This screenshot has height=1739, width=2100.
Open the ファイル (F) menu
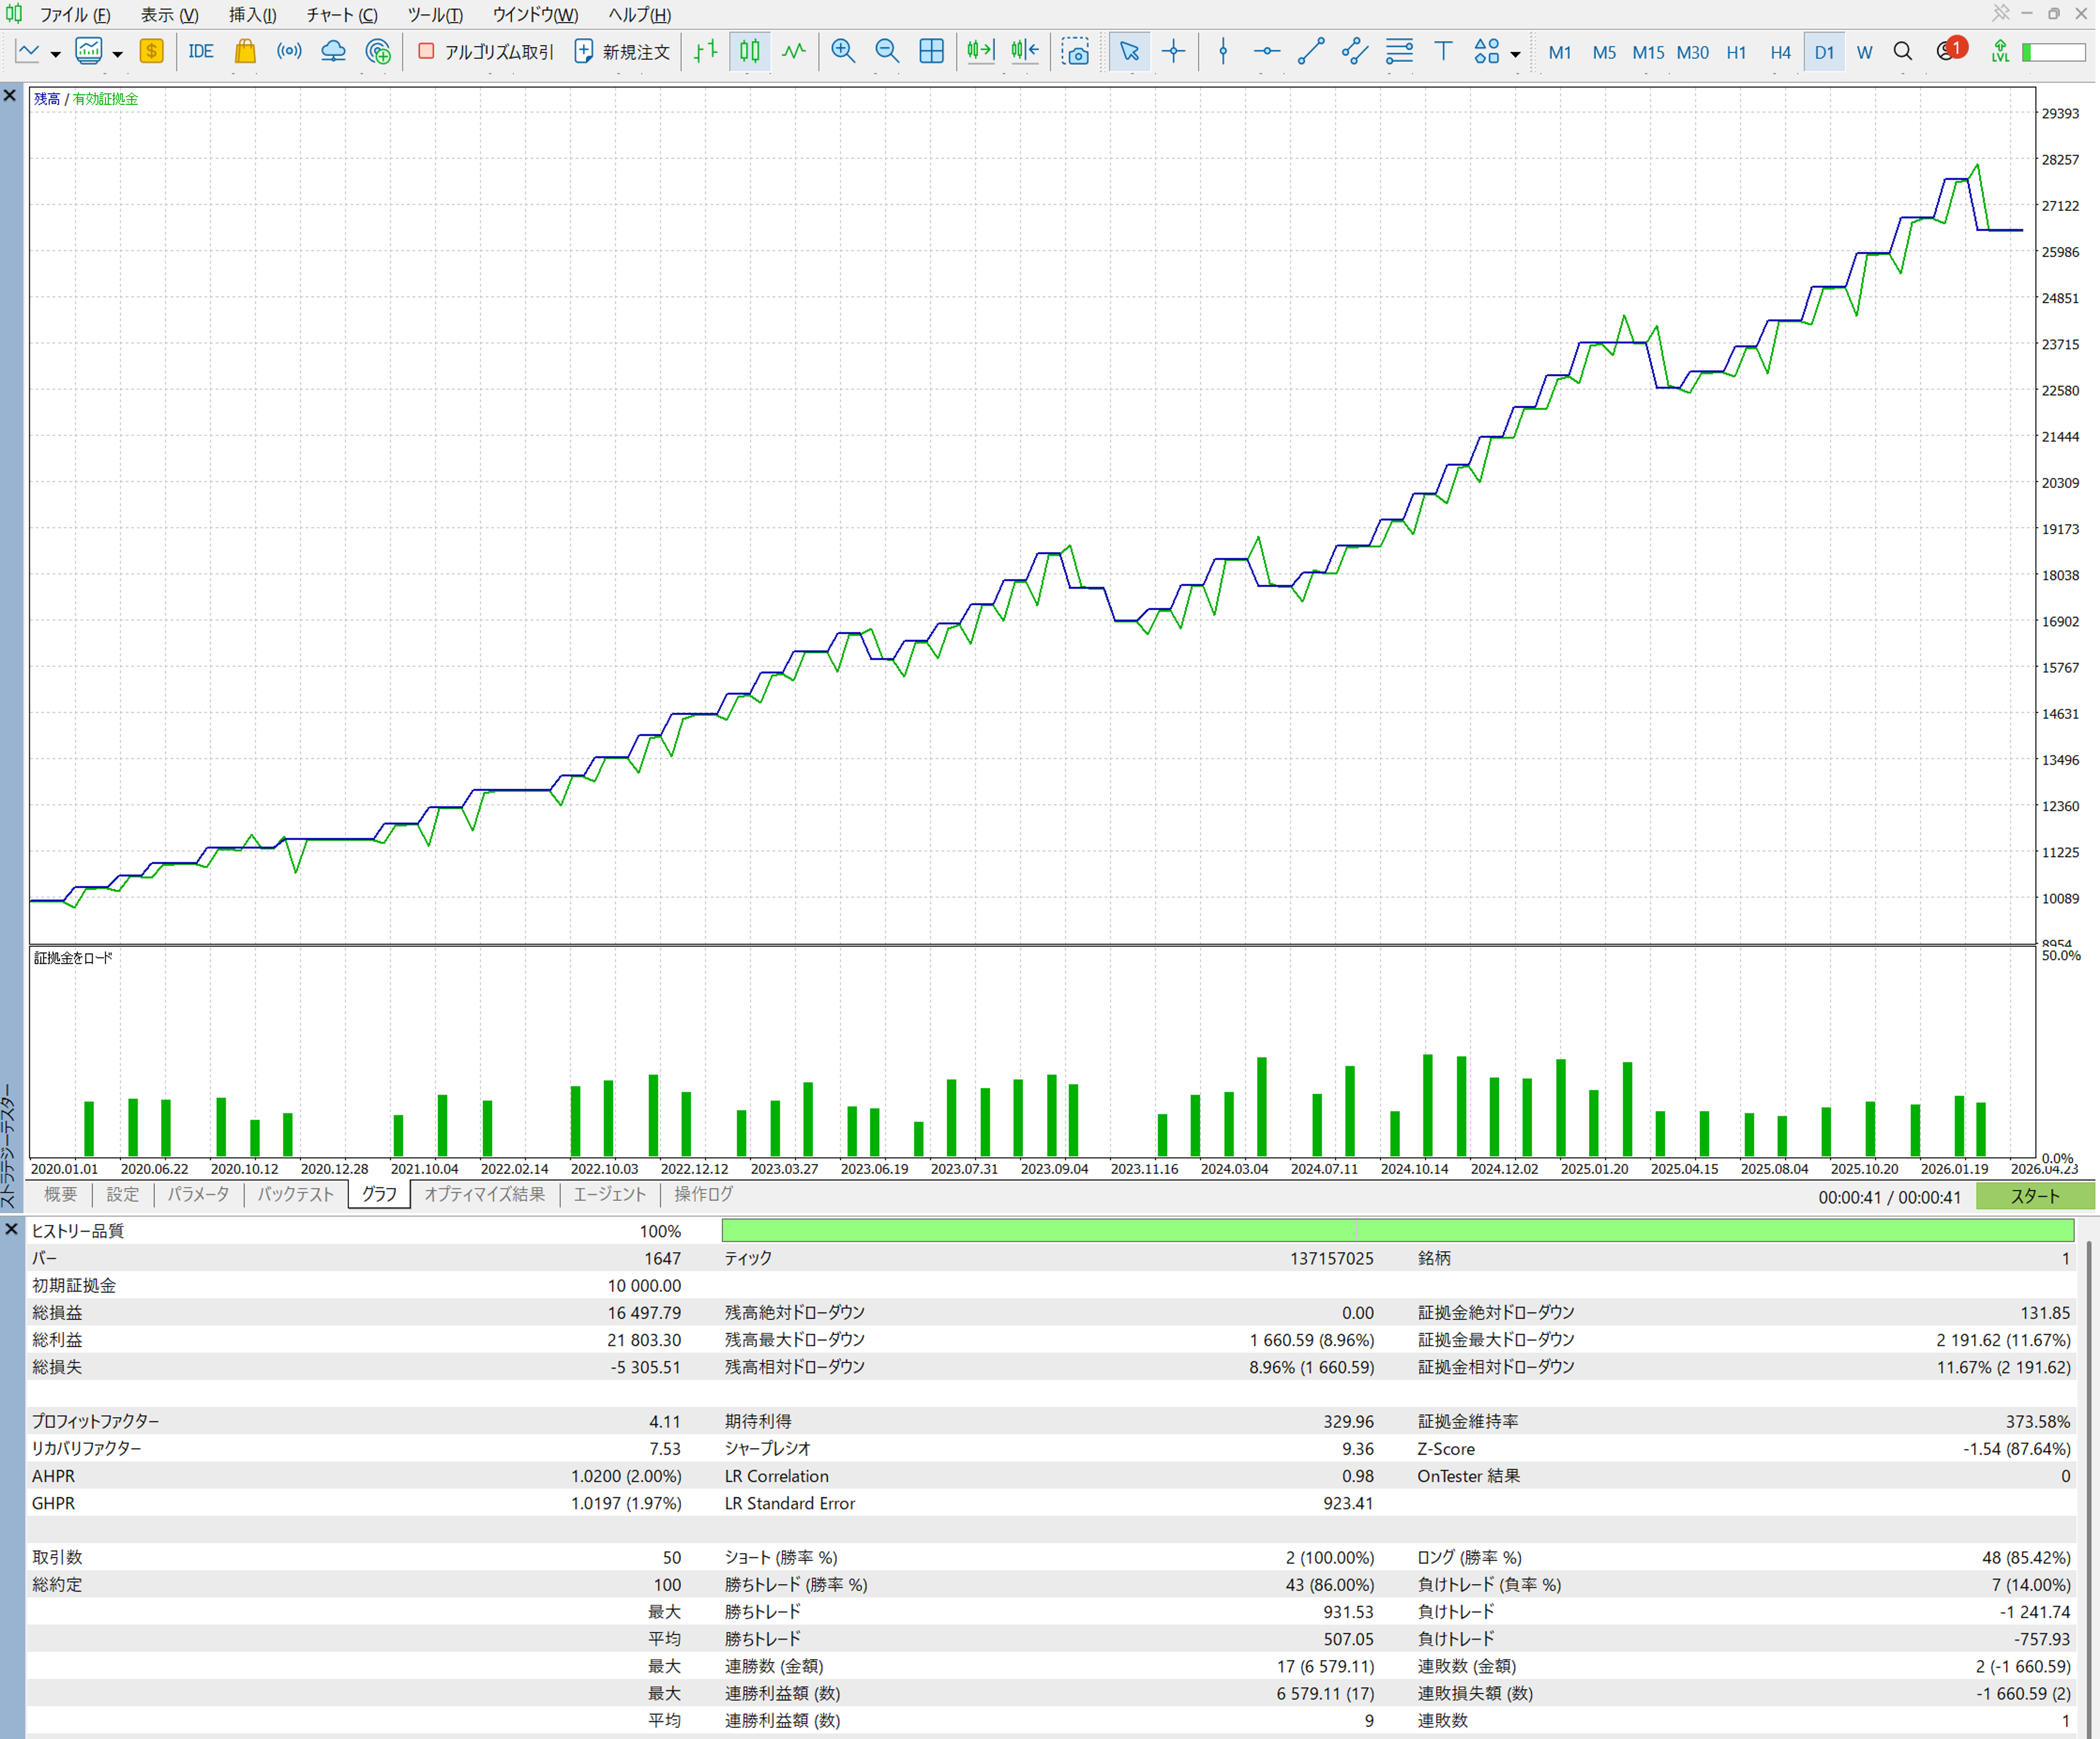point(75,15)
